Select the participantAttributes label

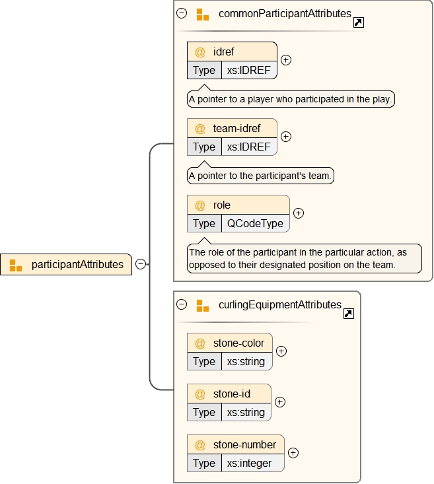point(77,265)
